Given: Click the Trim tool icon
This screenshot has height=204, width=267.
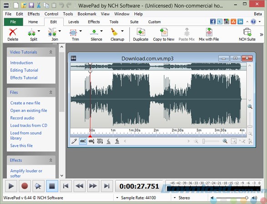Looking at the screenshot, I should 73,33.
